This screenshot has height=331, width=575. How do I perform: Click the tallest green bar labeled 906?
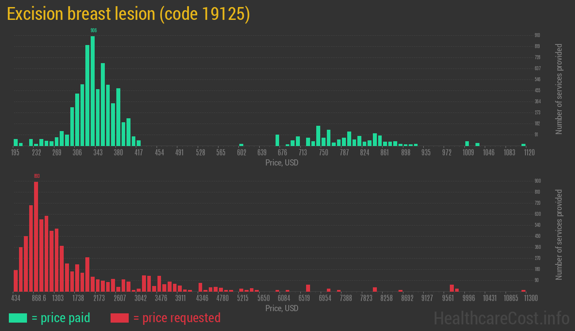[x=92, y=90]
